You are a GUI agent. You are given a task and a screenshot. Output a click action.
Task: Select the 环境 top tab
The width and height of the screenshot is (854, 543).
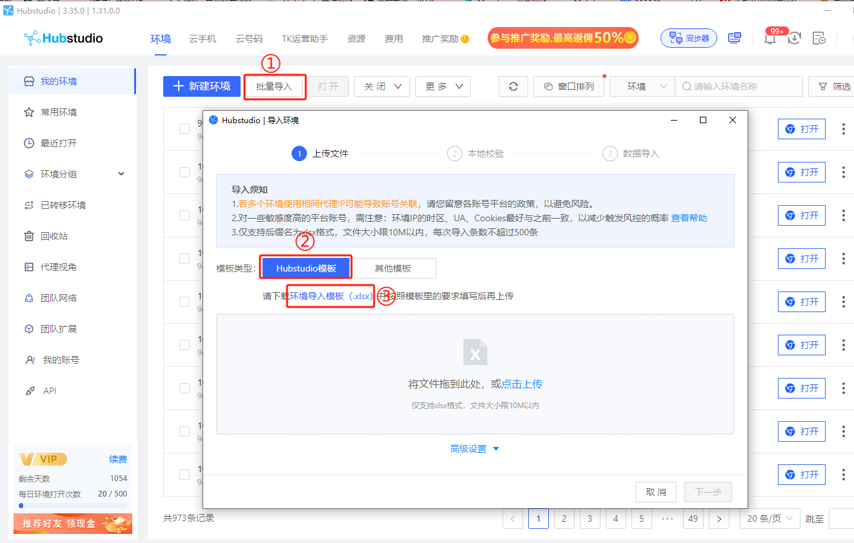point(161,39)
